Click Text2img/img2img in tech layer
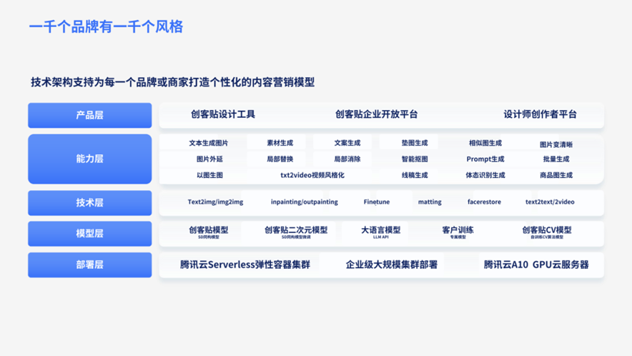The height and width of the screenshot is (356, 632). click(215, 202)
